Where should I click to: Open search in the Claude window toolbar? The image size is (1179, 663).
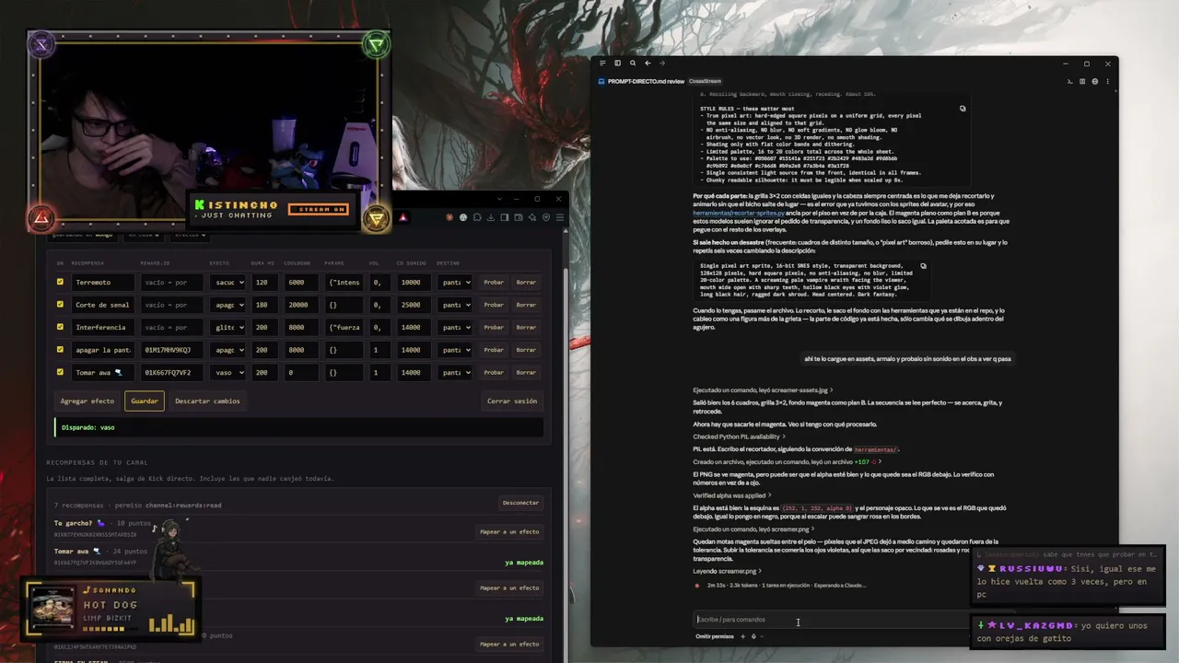tap(632, 64)
